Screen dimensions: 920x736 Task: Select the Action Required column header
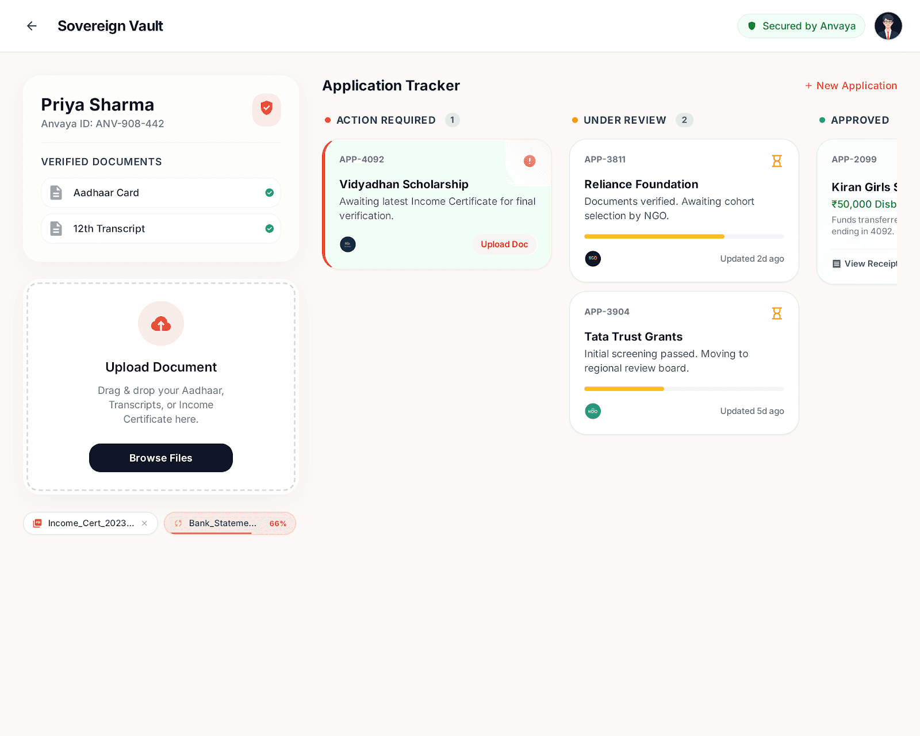(x=386, y=120)
